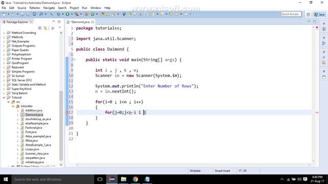Select the Tariq Baloch project
This screenshot has height=184, width=328.
pyautogui.click(x=19, y=93)
